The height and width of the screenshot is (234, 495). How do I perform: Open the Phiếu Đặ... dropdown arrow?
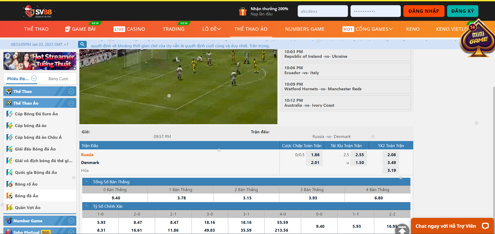tap(34, 78)
